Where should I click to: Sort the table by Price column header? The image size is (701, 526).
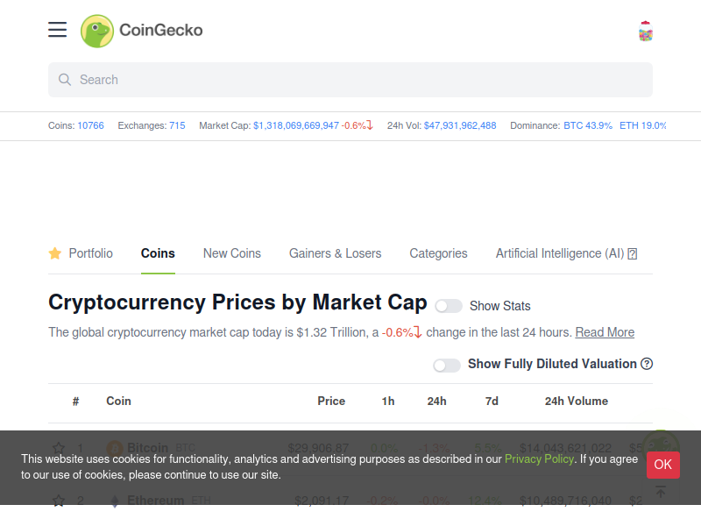tap(331, 401)
